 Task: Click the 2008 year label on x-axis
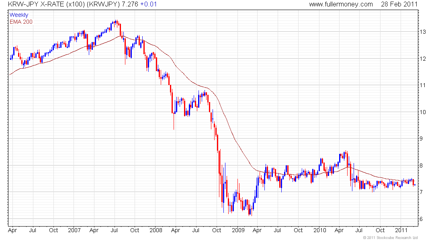point(156,230)
